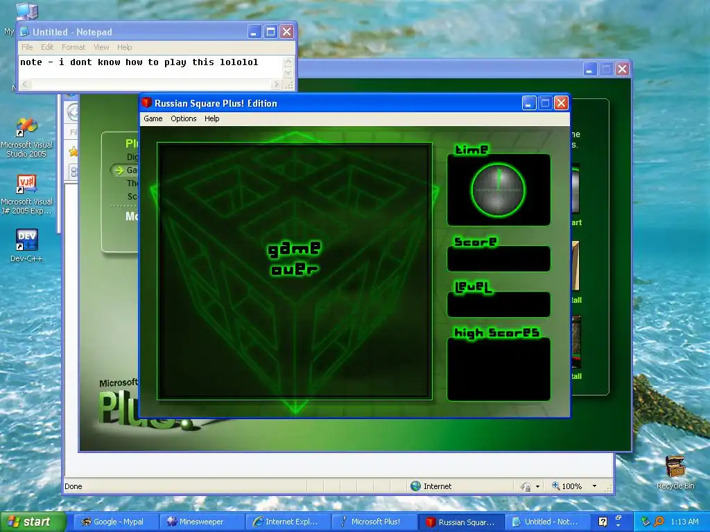The height and width of the screenshot is (532, 710).
Task: Click the Notepad vertical scrollbar up arrow
Action: (x=288, y=61)
